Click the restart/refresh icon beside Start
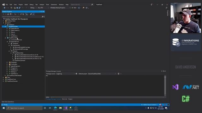The image size is (202, 113). click(x=79, y=8)
